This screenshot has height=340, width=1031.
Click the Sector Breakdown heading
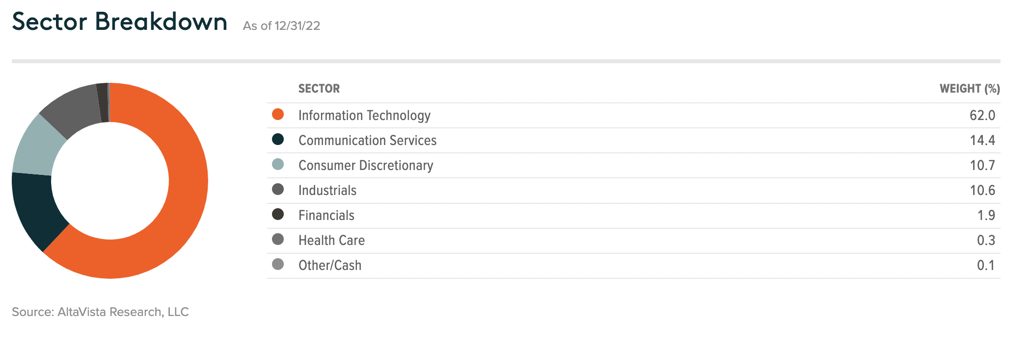tap(120, 22)
